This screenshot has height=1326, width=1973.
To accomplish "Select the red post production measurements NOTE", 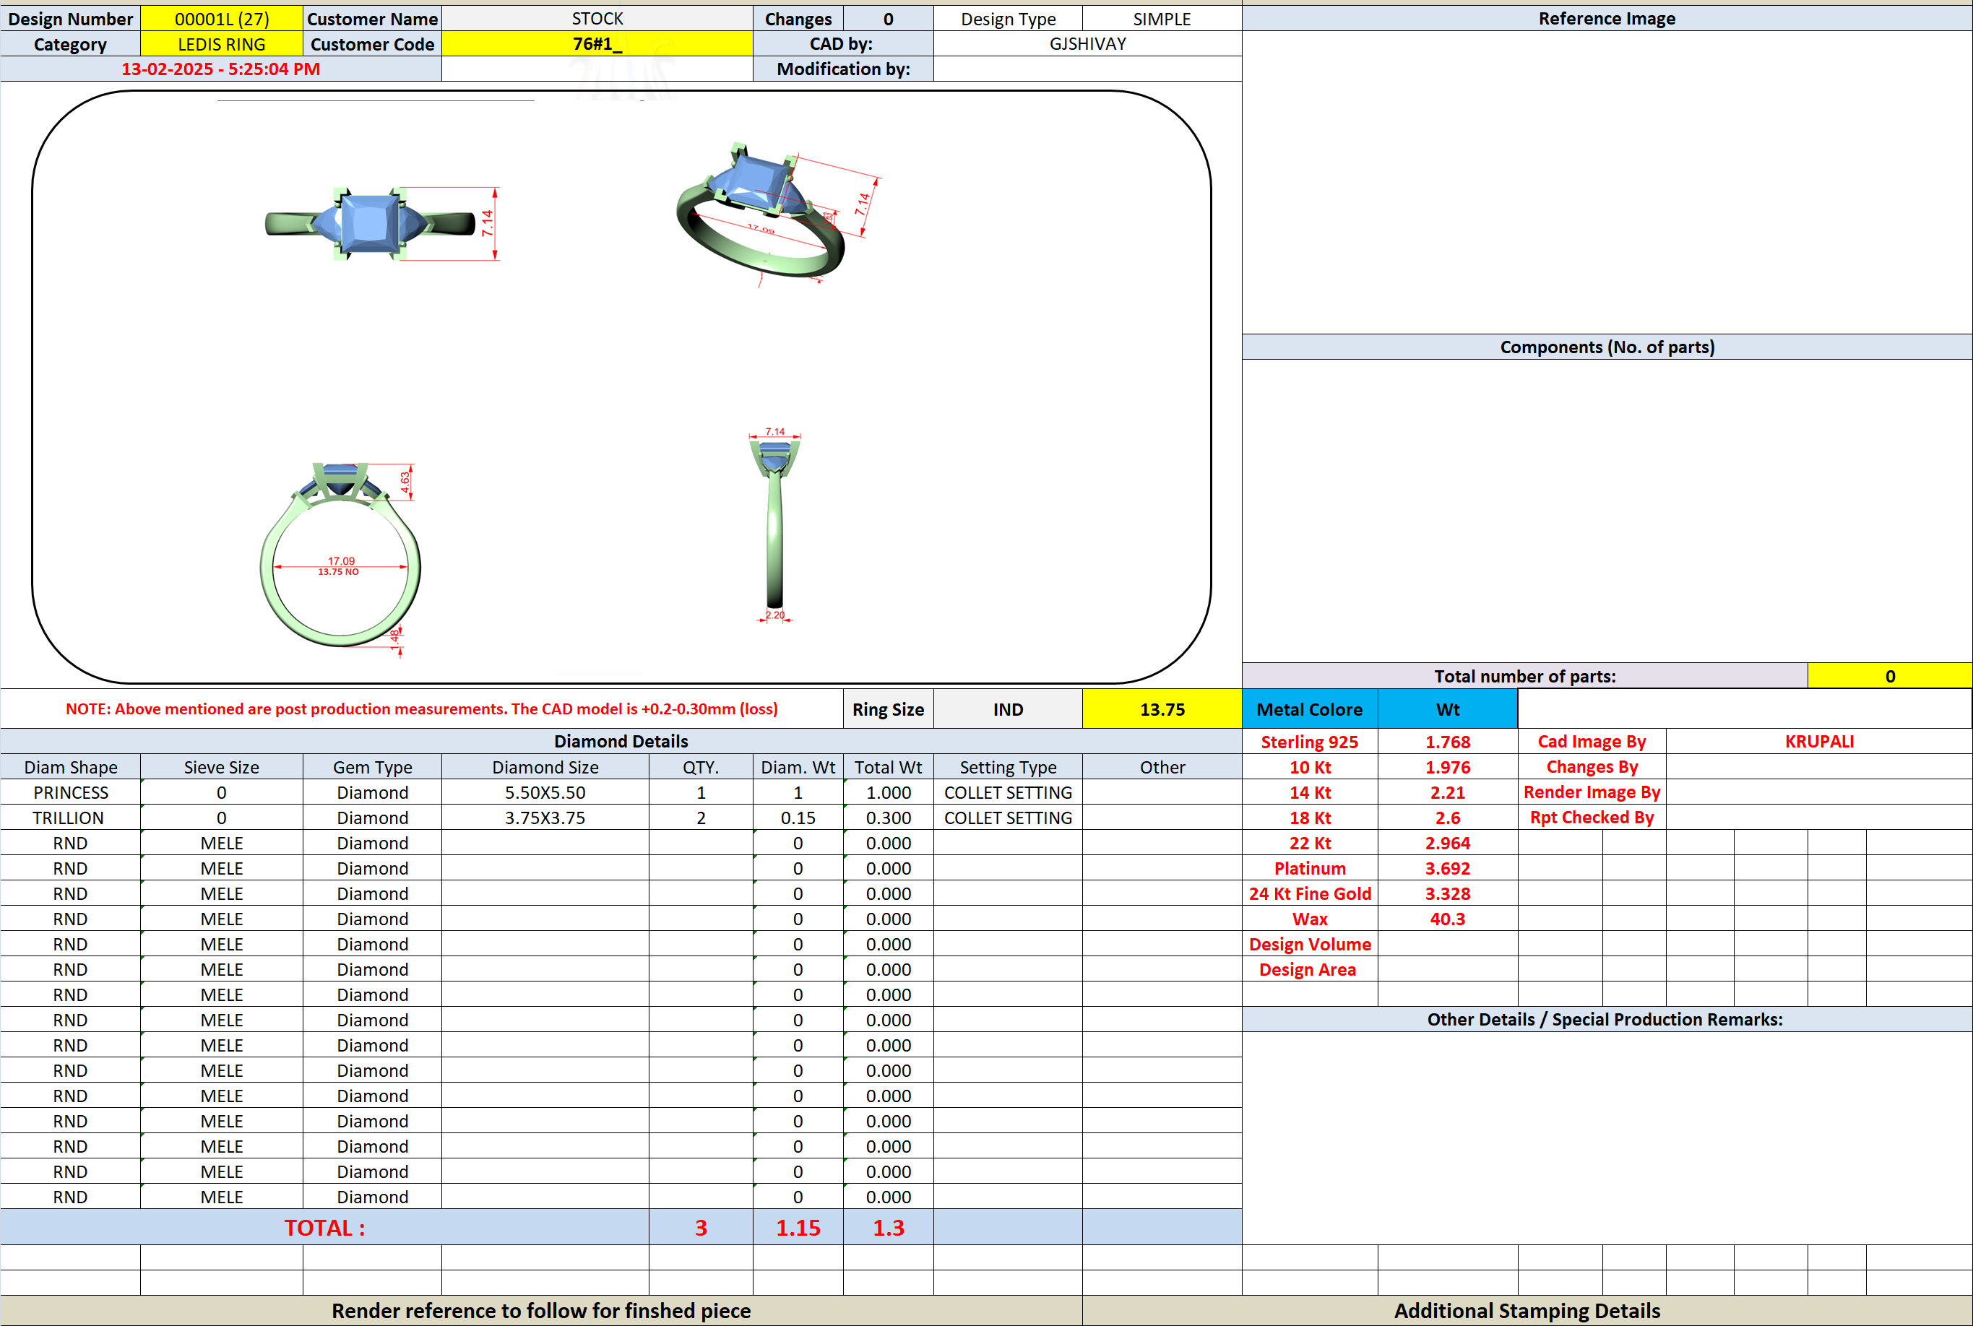I will (x=421, y=709).
